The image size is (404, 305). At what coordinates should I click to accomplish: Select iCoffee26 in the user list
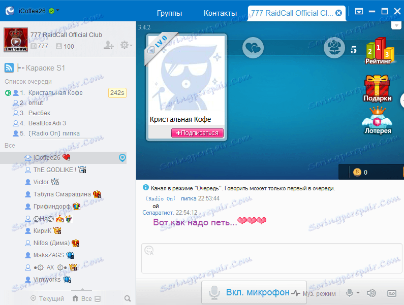(64, 157)
